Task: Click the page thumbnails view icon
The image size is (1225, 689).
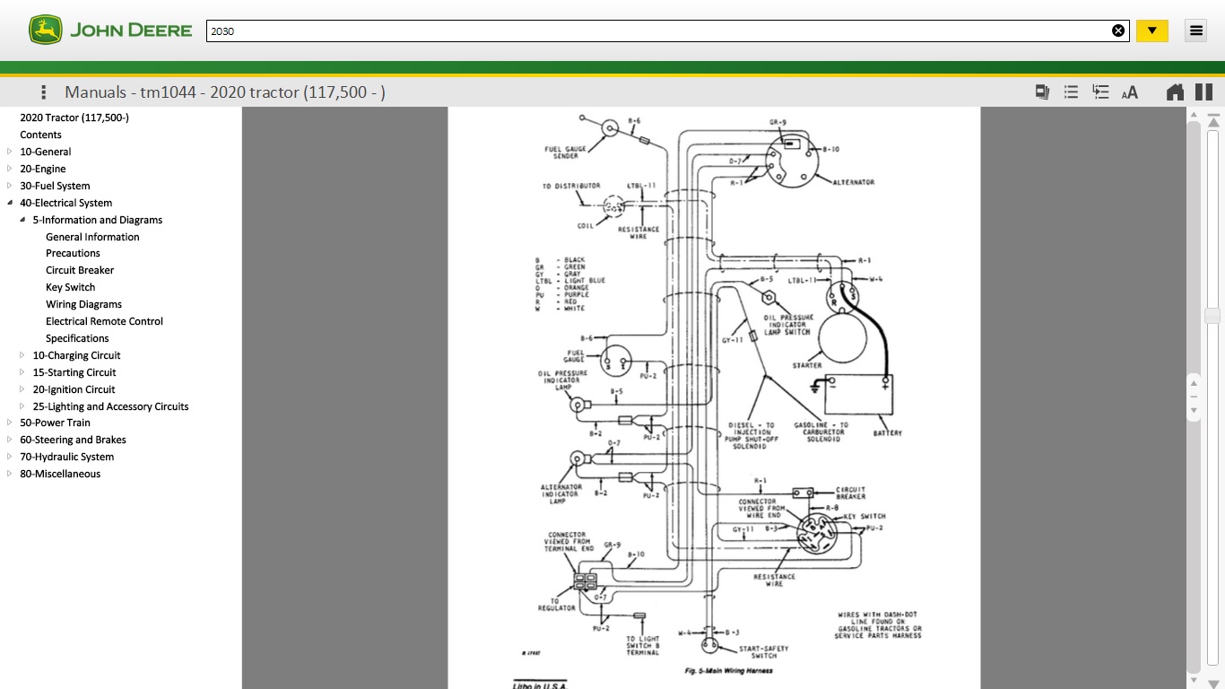Action: [x=1042, y=92]
